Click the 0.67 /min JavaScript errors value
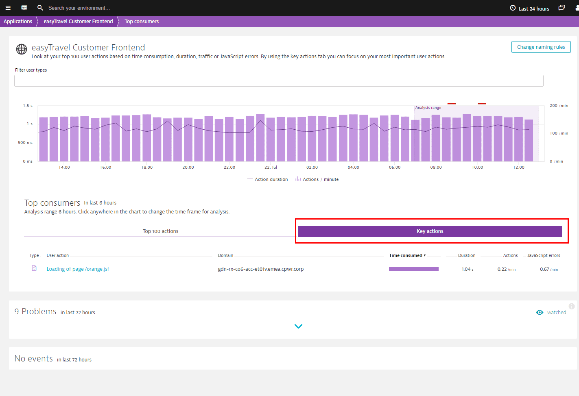 549,269
